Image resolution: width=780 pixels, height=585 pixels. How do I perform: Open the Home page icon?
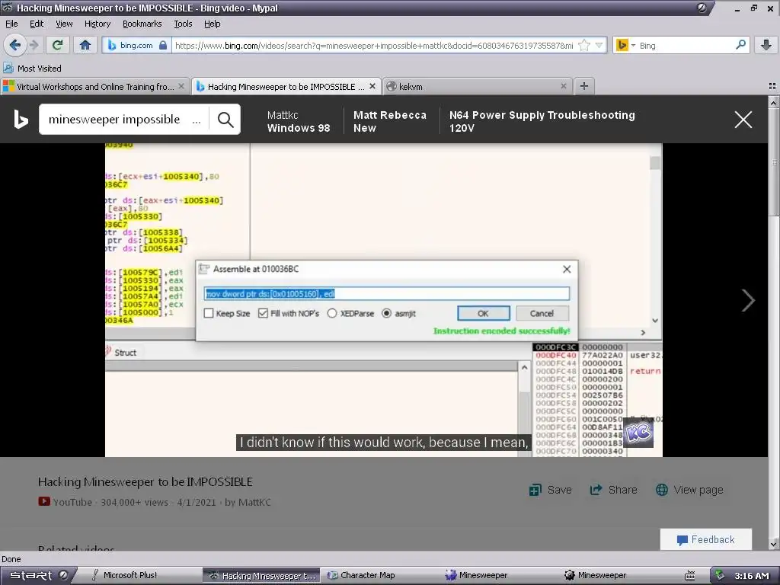85,45
